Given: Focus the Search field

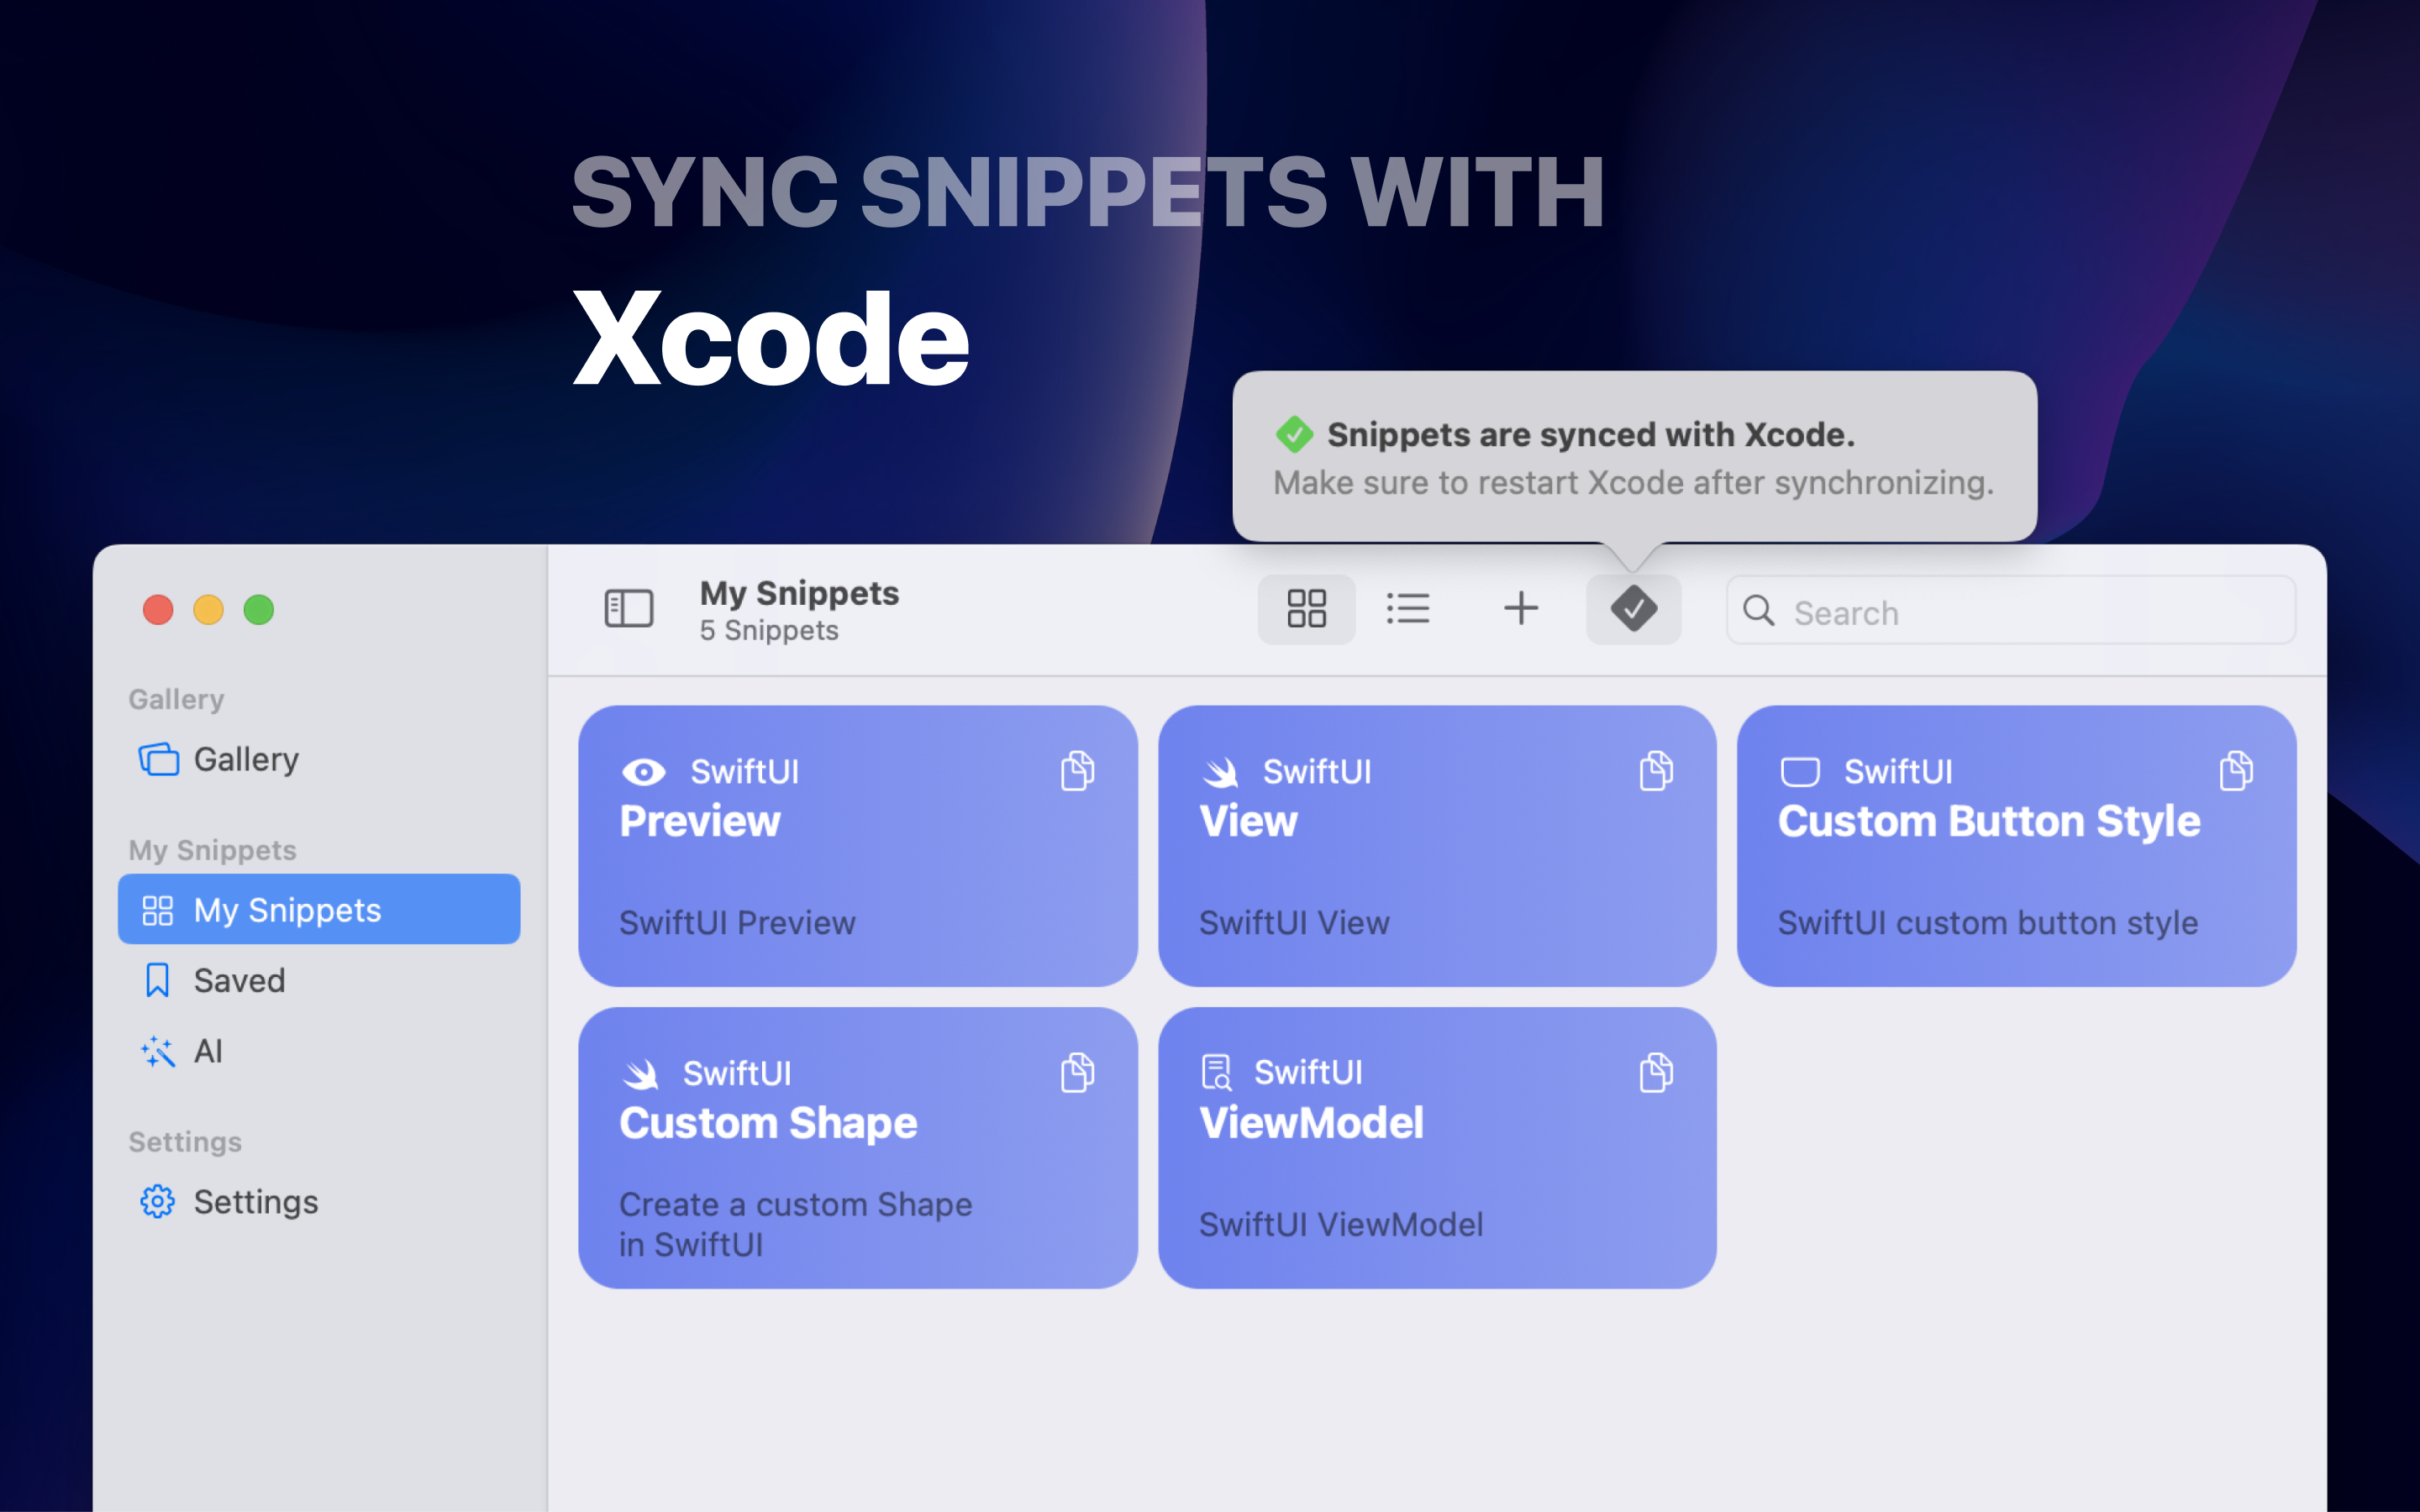Looking at the screenshot, I should [2010, 610].
